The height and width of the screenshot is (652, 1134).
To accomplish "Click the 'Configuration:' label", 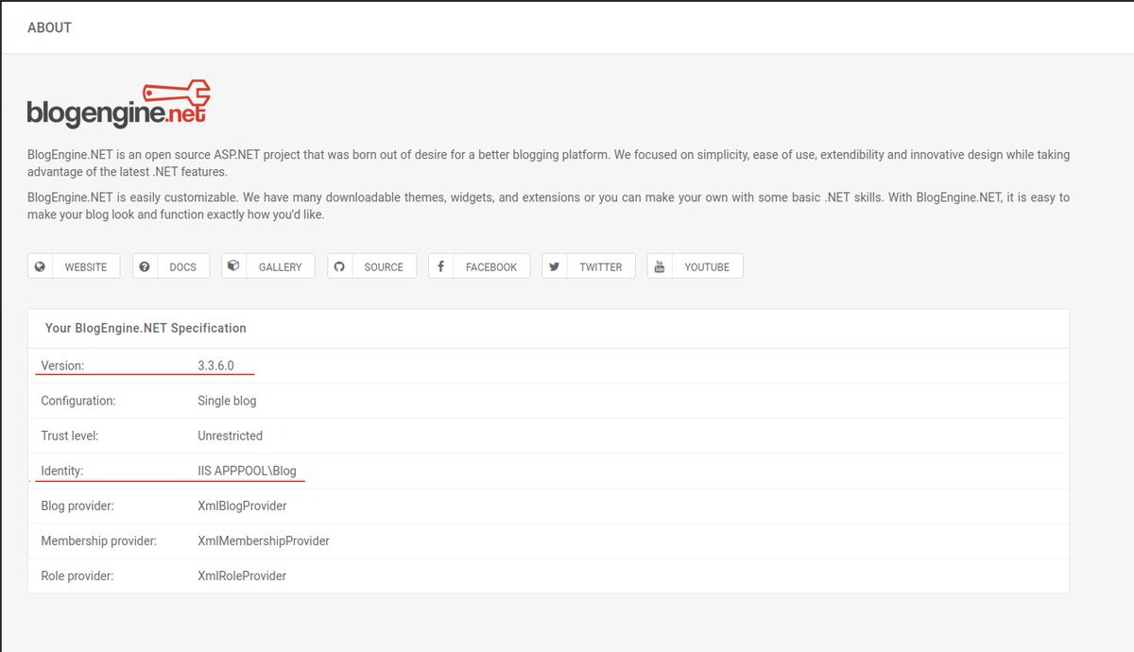I will pos(78,401).
